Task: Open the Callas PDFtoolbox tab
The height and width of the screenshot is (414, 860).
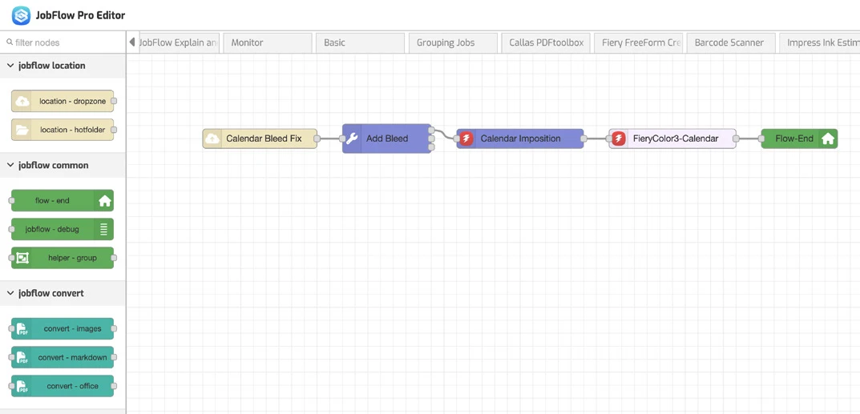Action: (x=546, y=42)
